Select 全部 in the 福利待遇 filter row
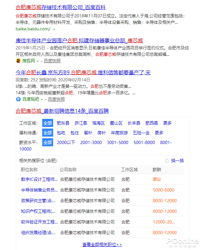This screenshot has width=202, height=250. pos(47,133)
